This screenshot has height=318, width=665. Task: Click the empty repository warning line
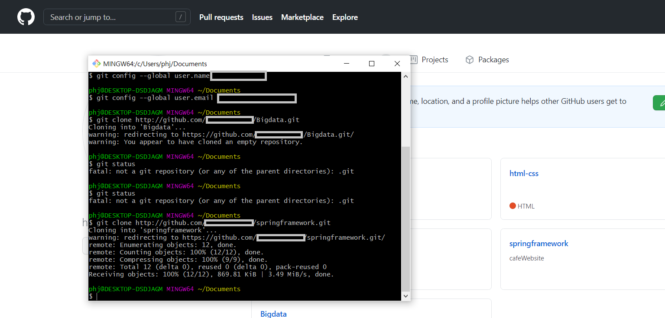195,142
